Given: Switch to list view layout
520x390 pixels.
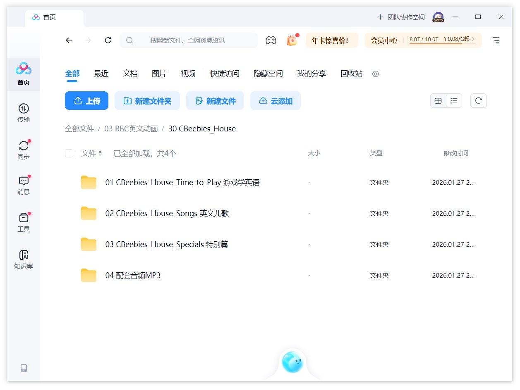Looking at the screenshot, I should (x=454, y=100).
